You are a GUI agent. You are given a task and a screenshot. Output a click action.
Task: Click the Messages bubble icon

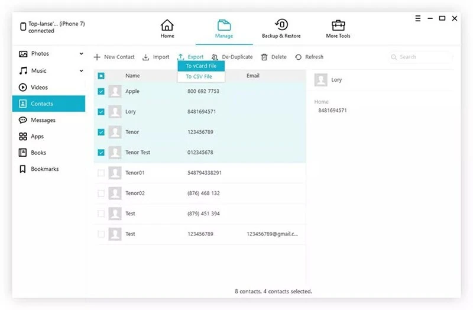[22, 120]
